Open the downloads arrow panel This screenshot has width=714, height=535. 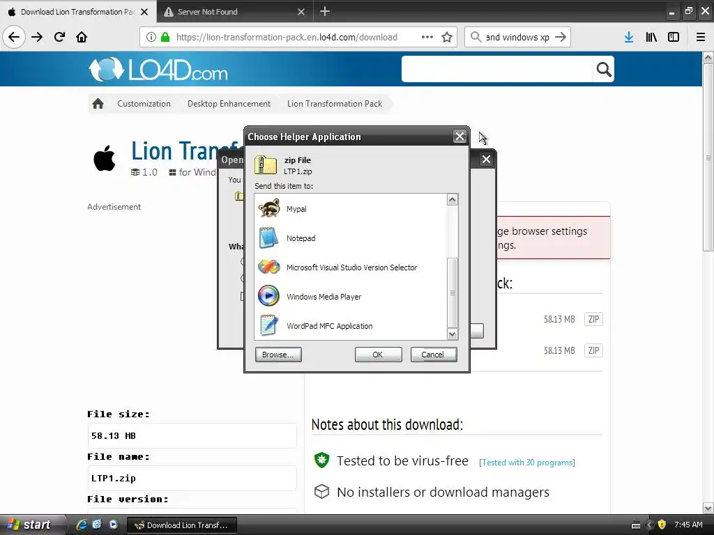pyautogui.click(x=629, y=38)
